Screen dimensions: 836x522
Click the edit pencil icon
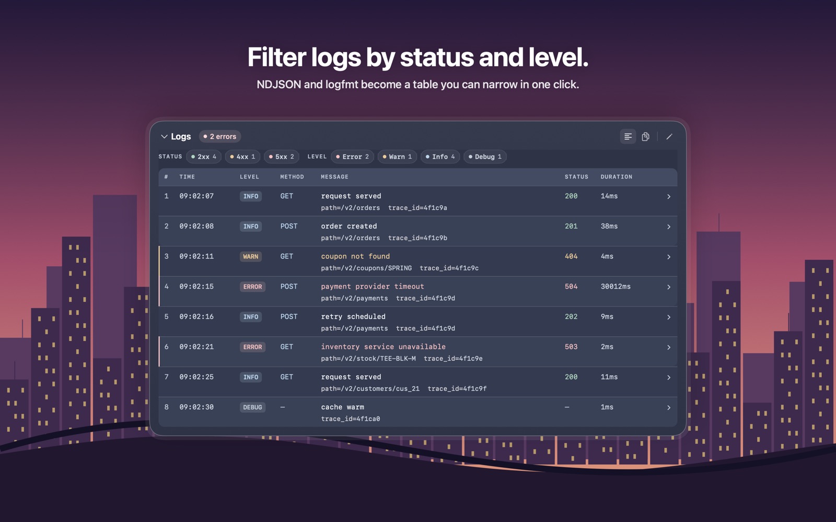click(669, 137)
